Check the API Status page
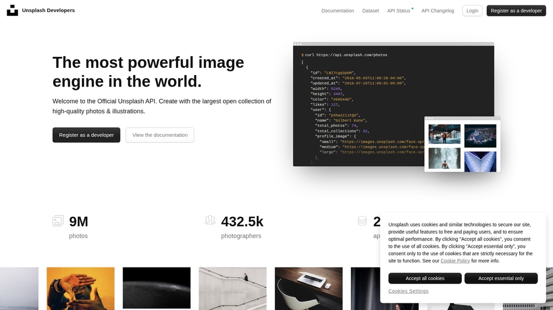The height and width of the screenshot is (310, 553). click(399, 10)
